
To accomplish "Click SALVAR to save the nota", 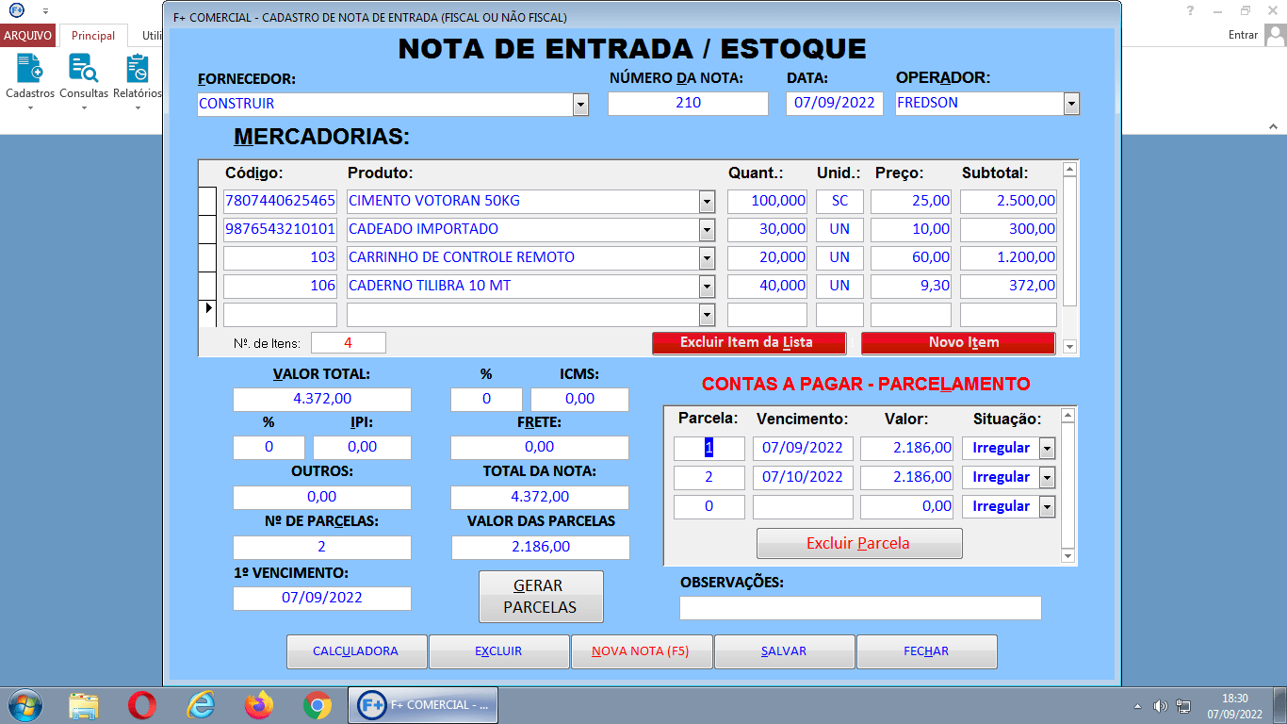I will pyautogui.click(x=784, y=651).
